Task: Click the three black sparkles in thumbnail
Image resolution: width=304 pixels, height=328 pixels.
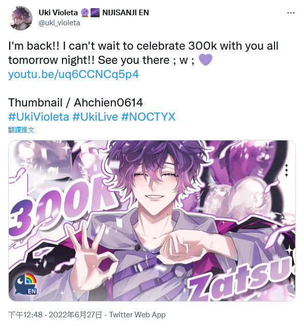Action: click(x=286, y=170)
